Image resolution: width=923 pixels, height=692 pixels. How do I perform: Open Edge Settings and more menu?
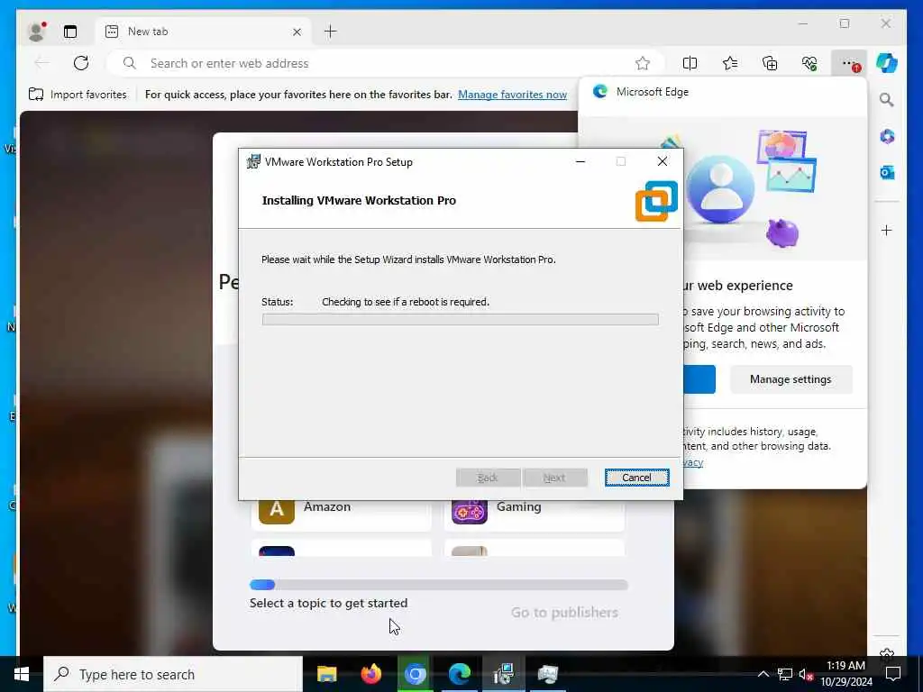849,63
